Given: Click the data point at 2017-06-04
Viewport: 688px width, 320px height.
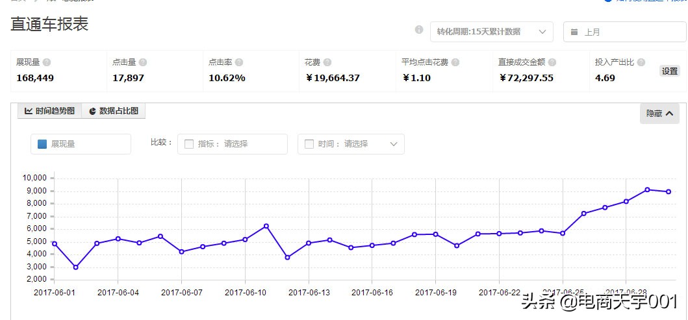Looking at the screenshot, I should (x=118, y=238).
